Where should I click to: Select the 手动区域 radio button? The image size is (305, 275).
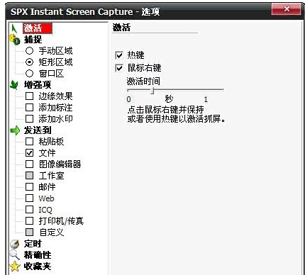[29, 50]
